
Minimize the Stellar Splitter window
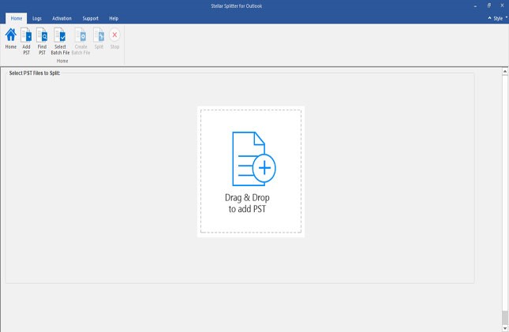click(475, 6)
